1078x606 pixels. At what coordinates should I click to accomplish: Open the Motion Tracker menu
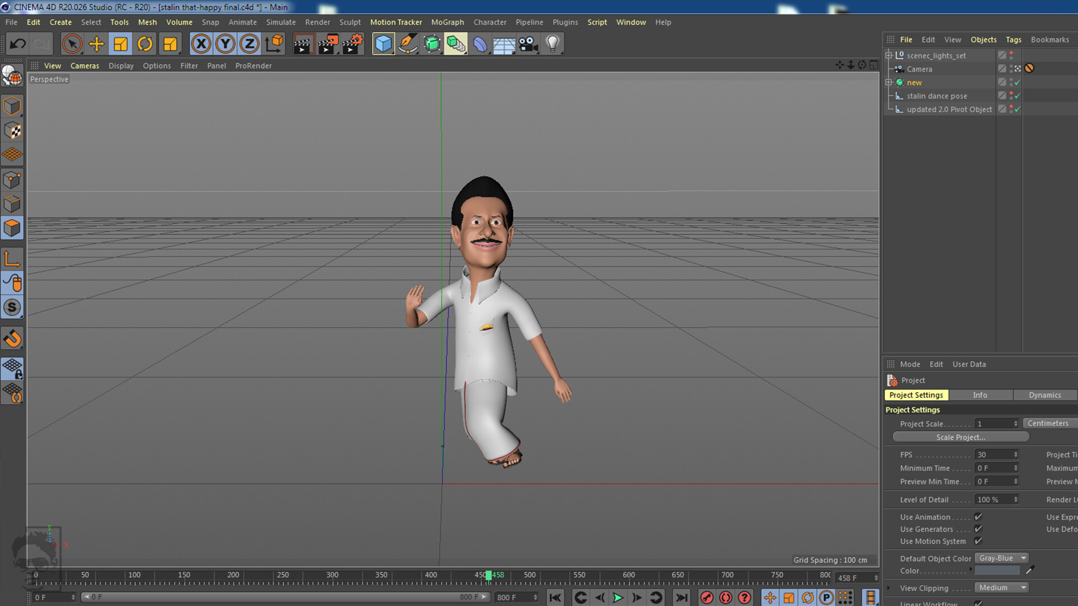pyautogui.click(x=396, y=22)
